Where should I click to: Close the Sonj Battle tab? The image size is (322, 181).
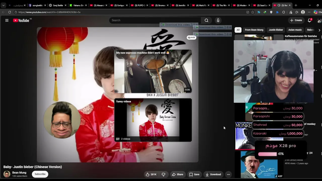(x=65, y=5)
